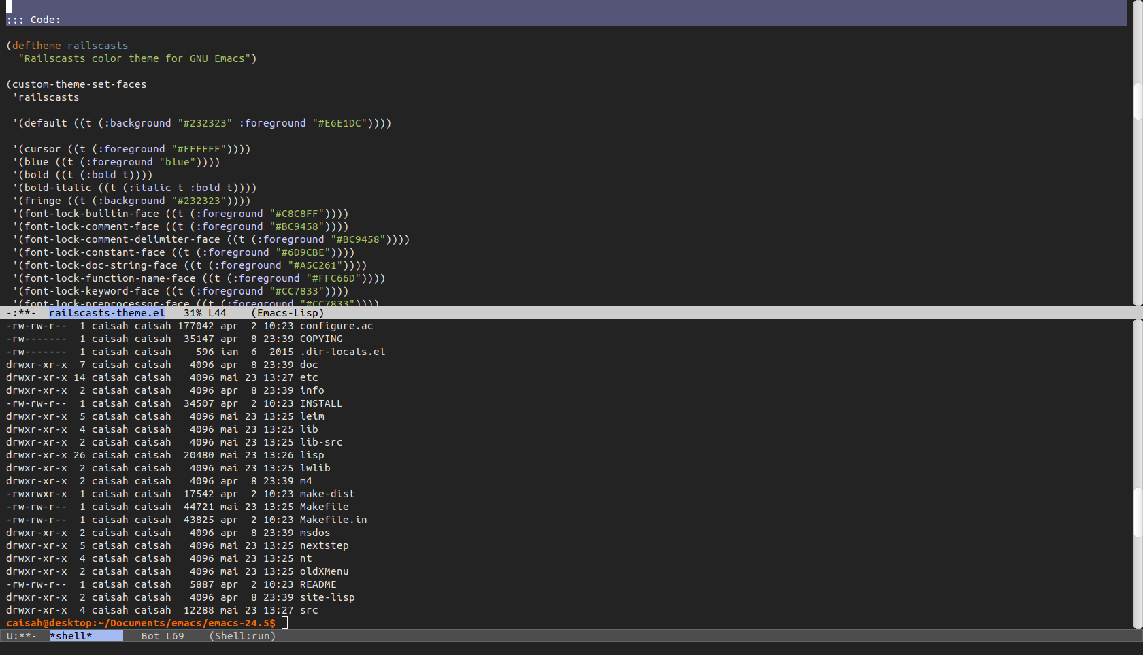Click the U:**- status in shell mode line
The width and height of the screenshot is (1143, 655).
(21, 636)
